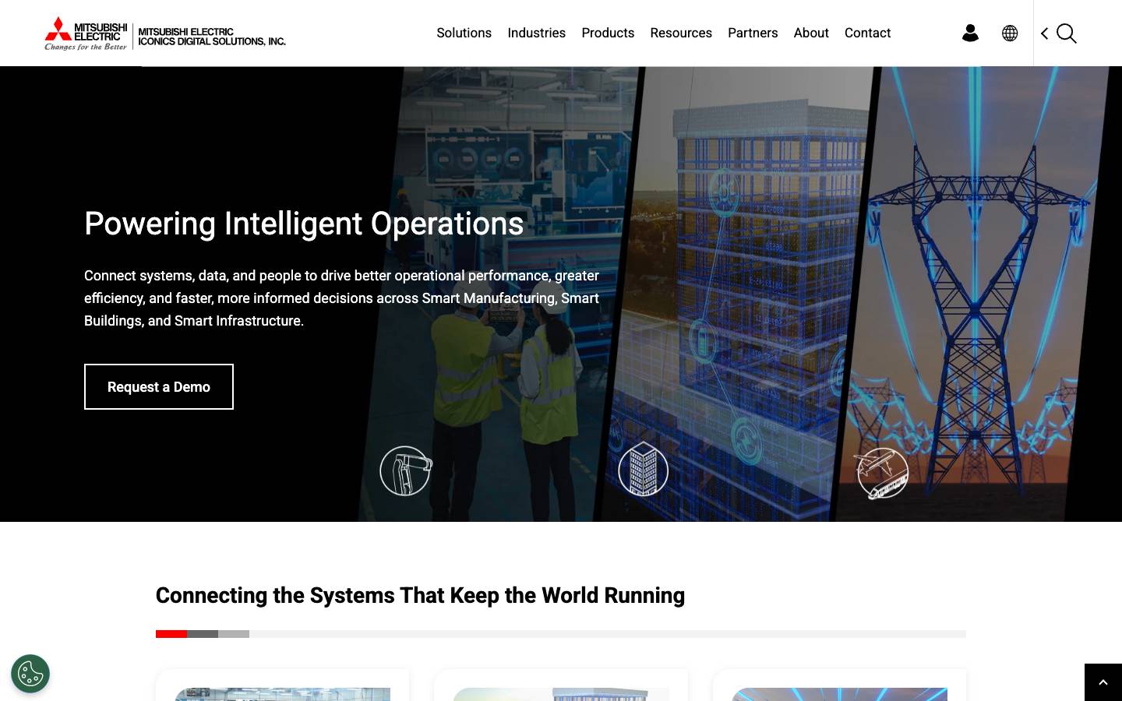Go to the About menu item
1122x701 pixels.
(811, 33)
